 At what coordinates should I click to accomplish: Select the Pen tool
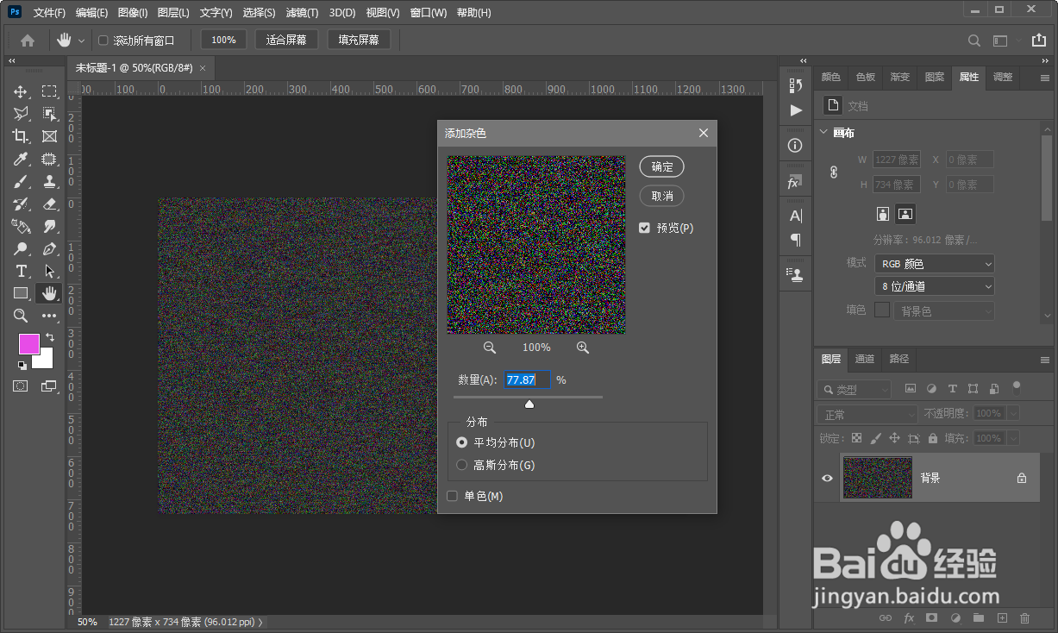coord(49,248)
